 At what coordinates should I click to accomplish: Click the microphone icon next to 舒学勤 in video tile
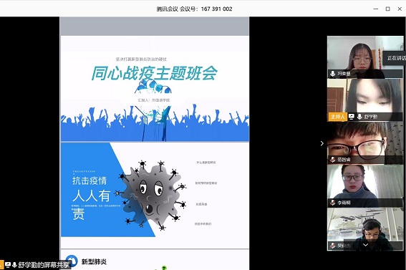tap(359, 117)
